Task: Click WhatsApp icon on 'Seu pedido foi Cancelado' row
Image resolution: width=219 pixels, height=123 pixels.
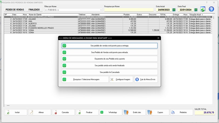Action: pyautogui.click(x=64, y=72)
